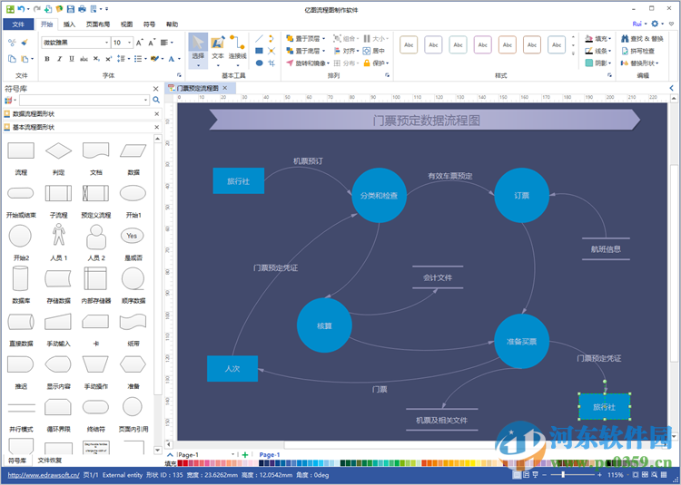Click the Undo icon in quick access toolbar
This screenshot has width=681, height=485.
tap(20, 9)
